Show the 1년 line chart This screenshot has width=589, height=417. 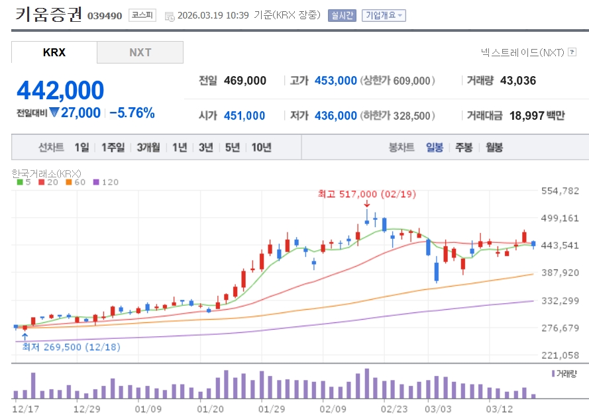coord(180,148)
